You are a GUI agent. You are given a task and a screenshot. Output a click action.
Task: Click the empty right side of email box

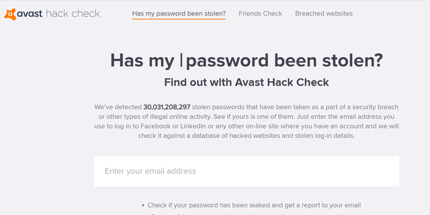[x=329, y=171]
